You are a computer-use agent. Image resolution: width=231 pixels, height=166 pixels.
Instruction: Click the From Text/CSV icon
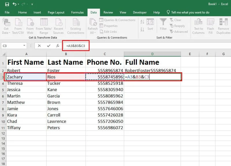[x=18, y=22]
